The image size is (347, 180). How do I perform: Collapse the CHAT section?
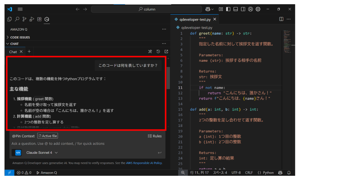pyautogui.click(x=14, y=44)
